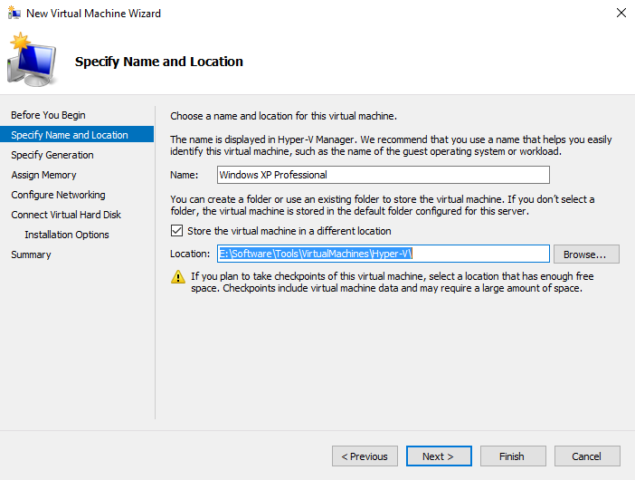Click the wizard icon in the title bar

click(13, 13)
